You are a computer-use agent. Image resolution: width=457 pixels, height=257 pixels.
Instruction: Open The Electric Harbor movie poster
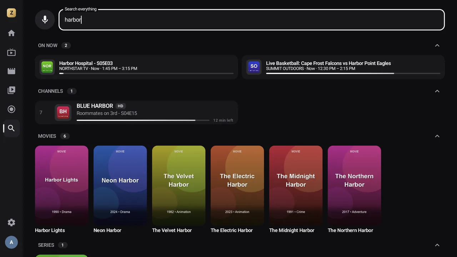point(237,185)
